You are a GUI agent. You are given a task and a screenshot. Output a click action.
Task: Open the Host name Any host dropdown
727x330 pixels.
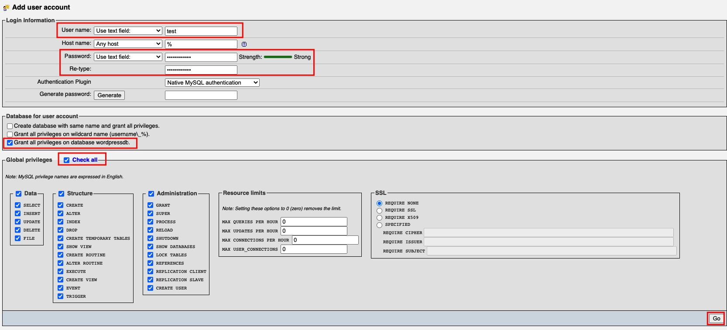[x=128, y=44]
